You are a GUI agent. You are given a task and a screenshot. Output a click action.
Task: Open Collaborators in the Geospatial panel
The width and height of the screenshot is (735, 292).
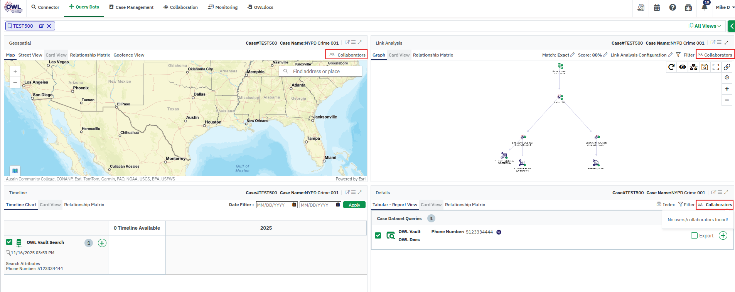pyautogui.click(x=347, y=55)
